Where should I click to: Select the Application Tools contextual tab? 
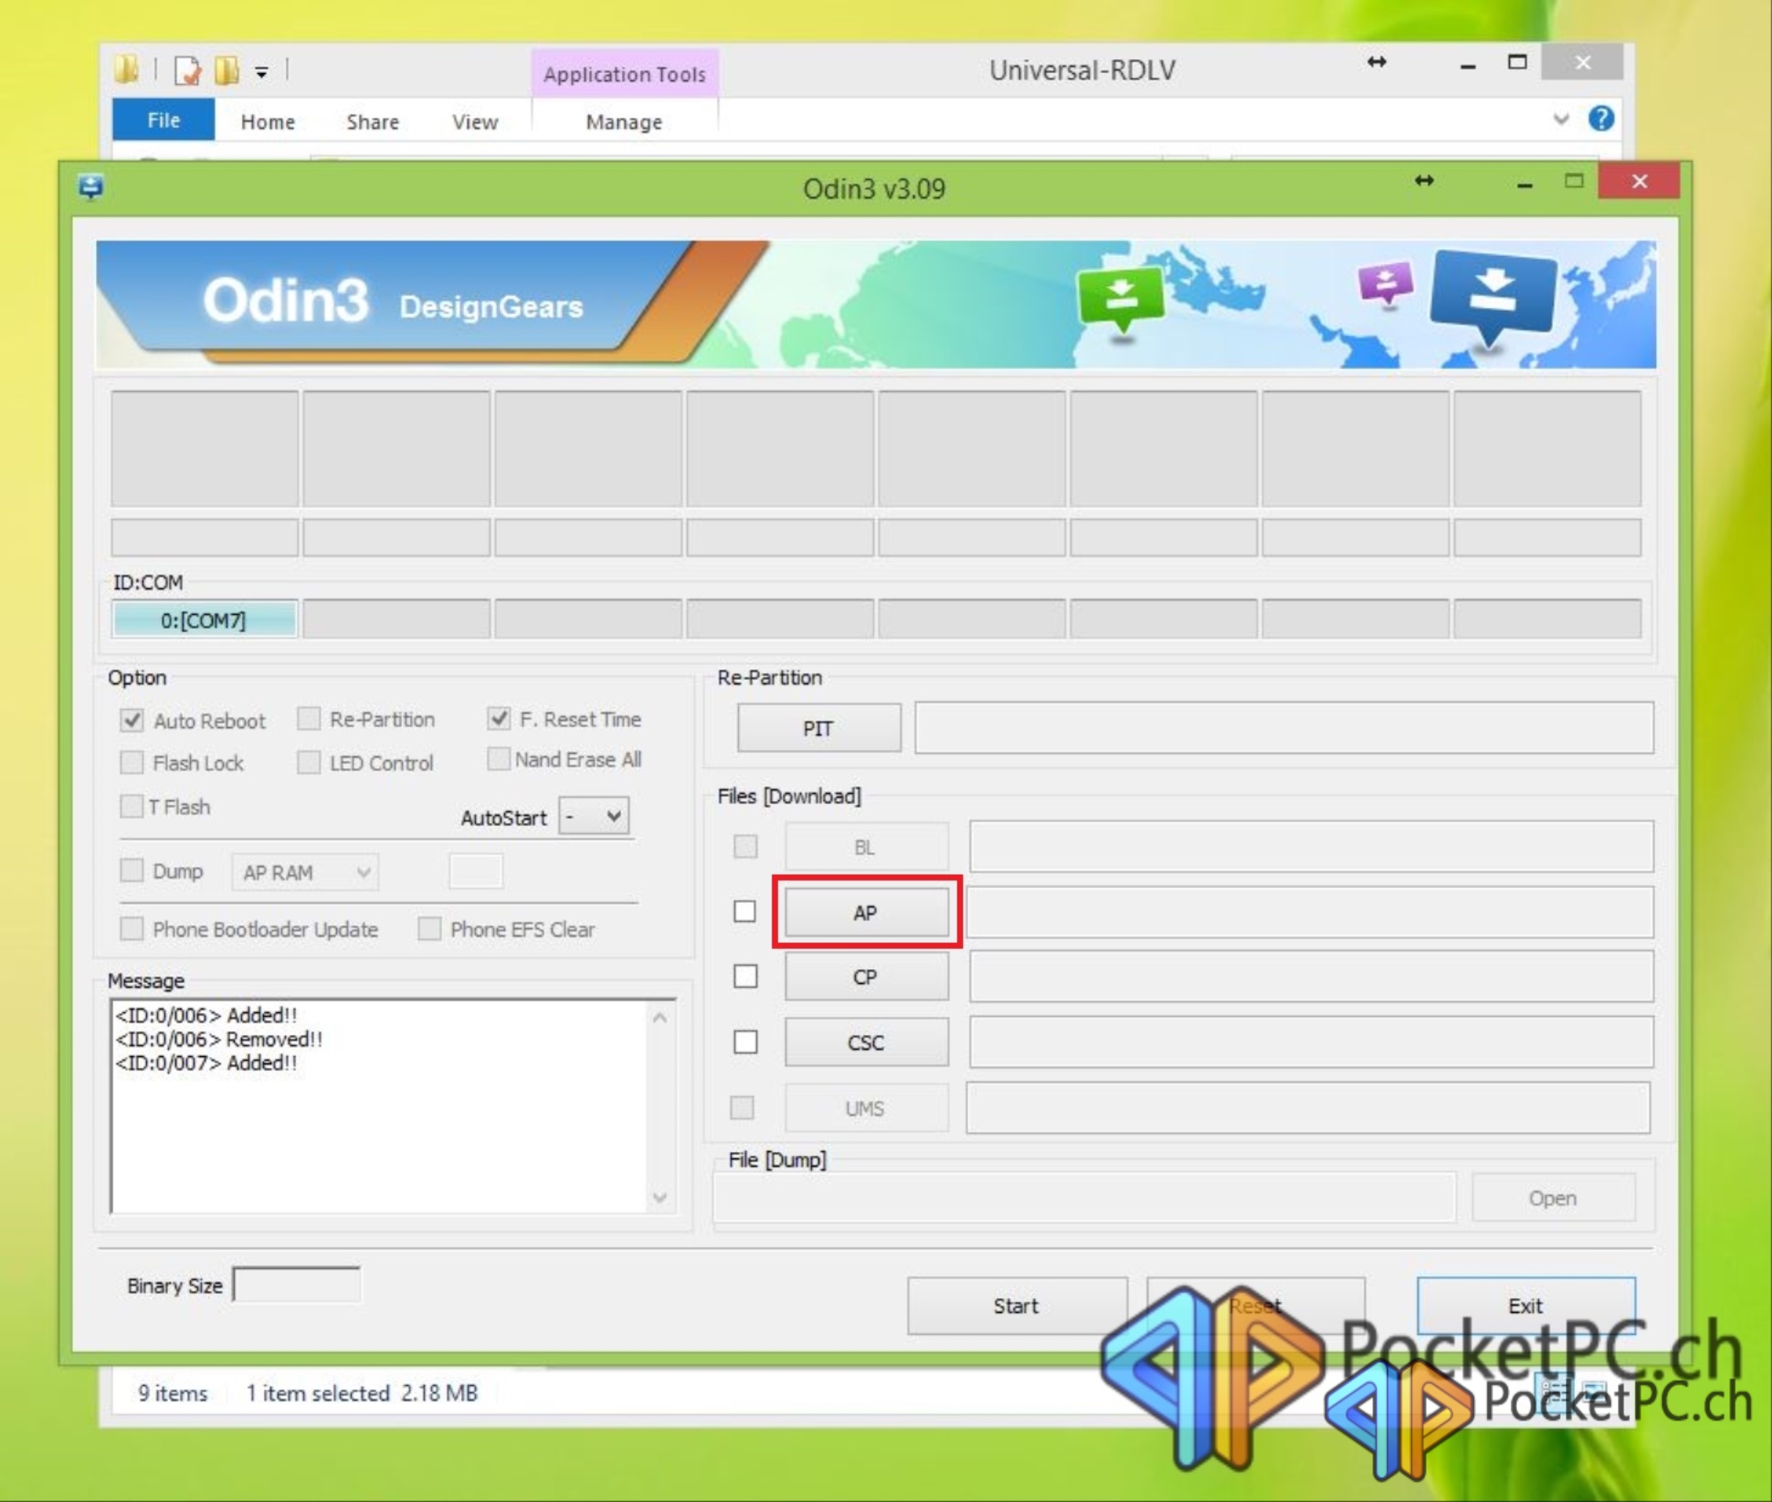click(625, 74)
